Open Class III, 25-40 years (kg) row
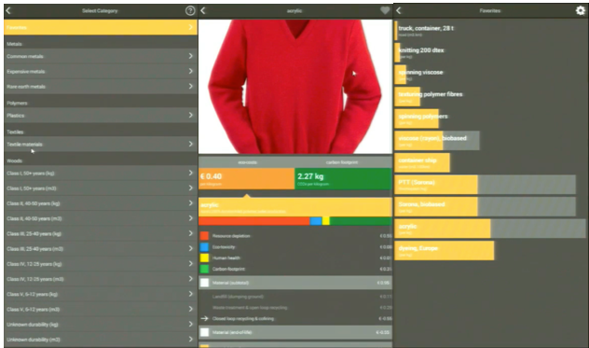This screenshot has height=348, width=589. coord(101,233)
